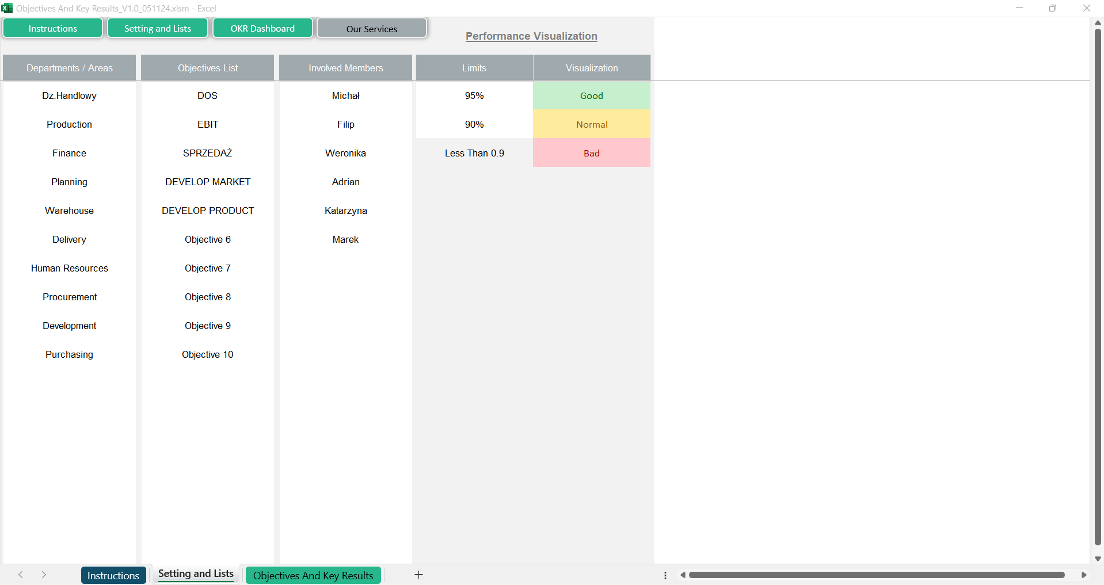Screen dimensions: 1104x585
Task: Click the add new sheet plus icon
Action: 418,575
